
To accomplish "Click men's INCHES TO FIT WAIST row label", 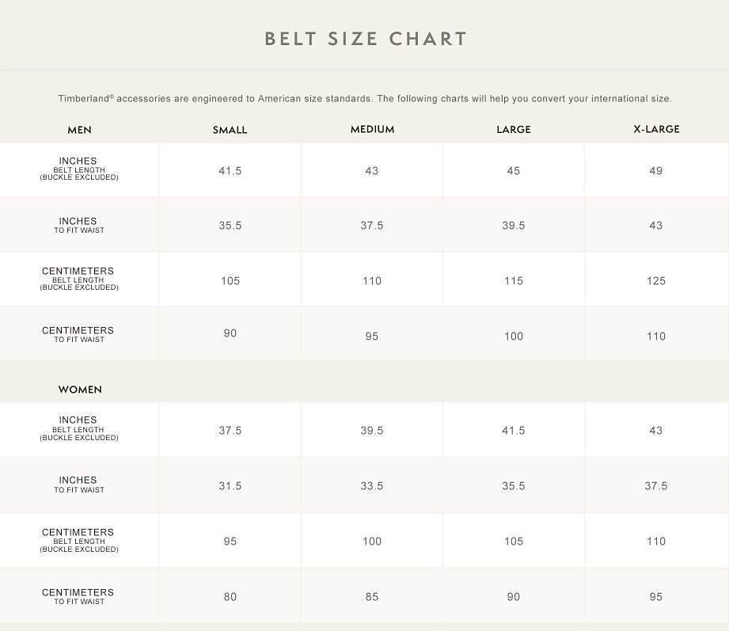I will pyautogui.click(x=78, y=226).
